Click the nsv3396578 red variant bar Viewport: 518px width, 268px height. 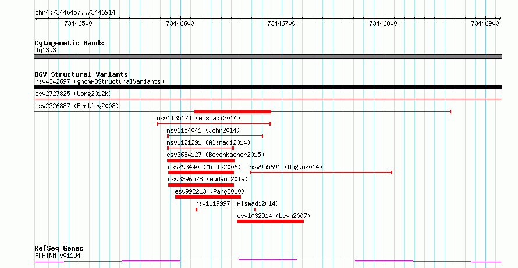(201, 185)
